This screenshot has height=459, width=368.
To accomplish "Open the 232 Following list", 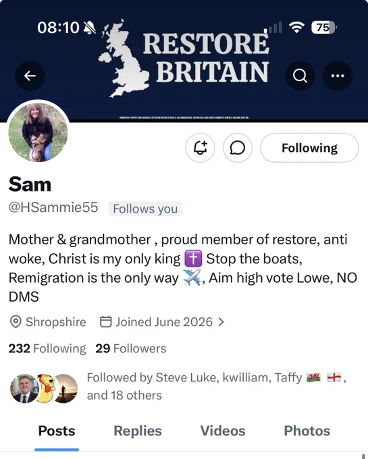I will 47,348.
